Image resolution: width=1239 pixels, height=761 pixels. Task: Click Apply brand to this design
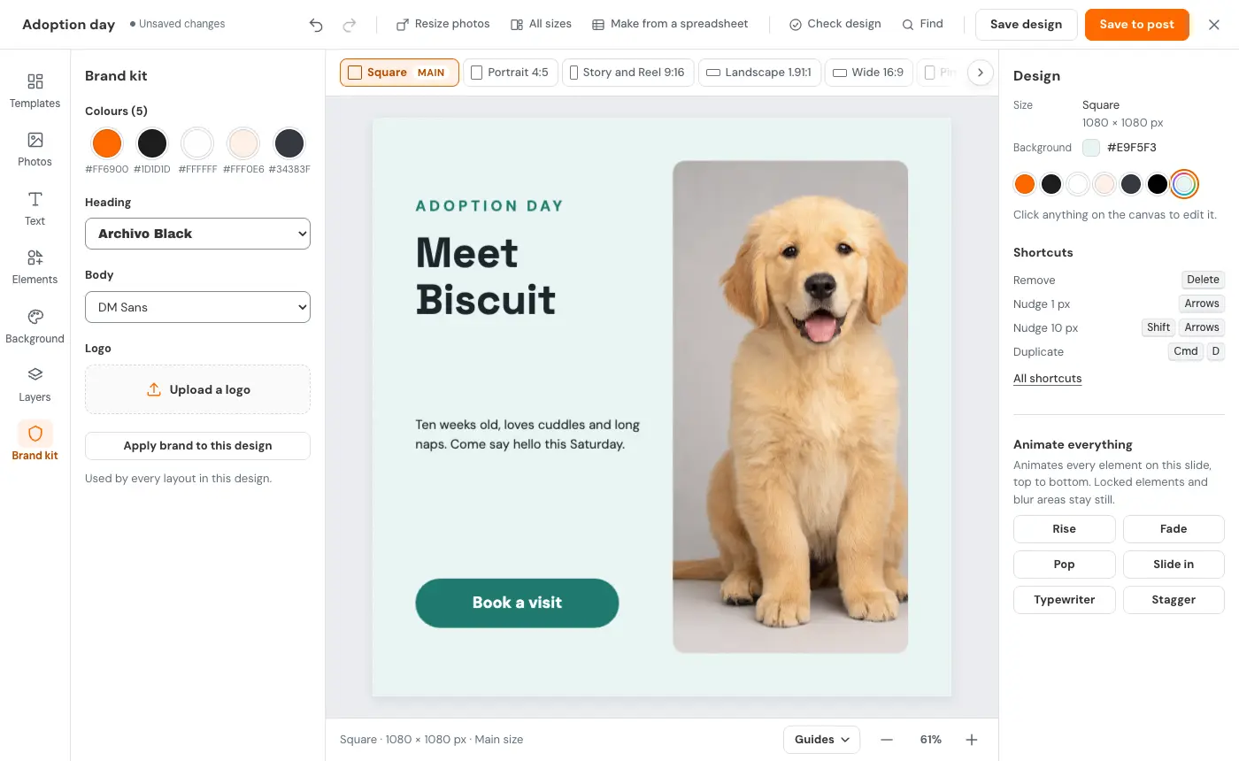pyautogui.click(x=197, y=446)
